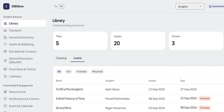Click the search magnifier icon
224x112 pixels.
pyautogui.click(x=56, y=6)
